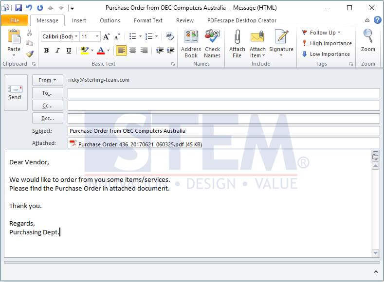Image resolution: width=384 pixels, height=282 pixels.
Task: Copy the selected text
Action: click(29, 43)
